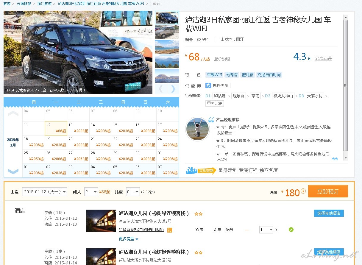This screenshot has width=362, height=265.
Task: Click 选择其他酒店 for the 2015-01-12 check-in
Action: [329, 213]
